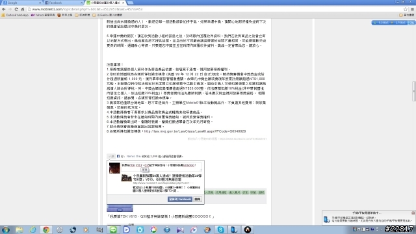The image size is (416, 234).
Task: Close the phone sync notification popup
Action: (413, 213)
